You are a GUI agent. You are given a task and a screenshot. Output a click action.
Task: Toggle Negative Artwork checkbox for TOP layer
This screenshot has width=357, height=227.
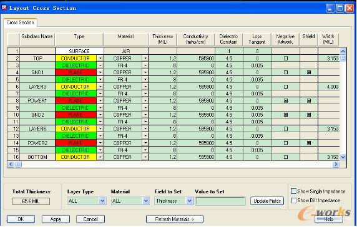[286, 59]
